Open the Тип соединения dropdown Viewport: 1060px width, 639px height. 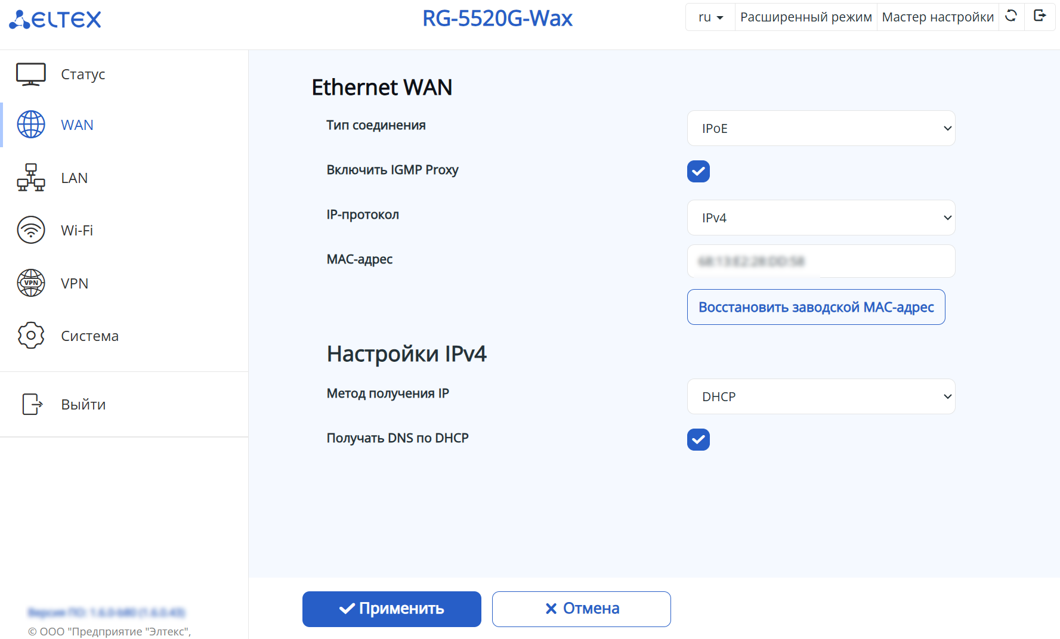821,128
